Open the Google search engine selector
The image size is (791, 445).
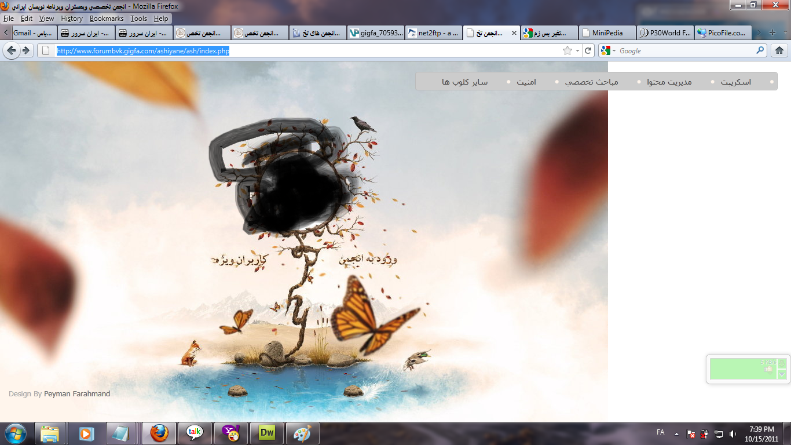[x=608, y=51]
